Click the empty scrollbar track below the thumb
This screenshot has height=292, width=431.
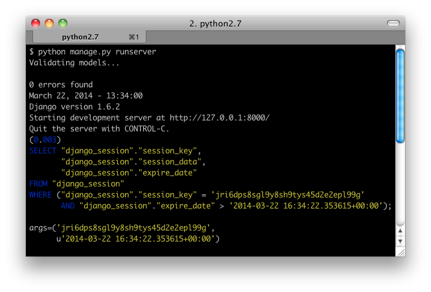(x=401, y=184)
